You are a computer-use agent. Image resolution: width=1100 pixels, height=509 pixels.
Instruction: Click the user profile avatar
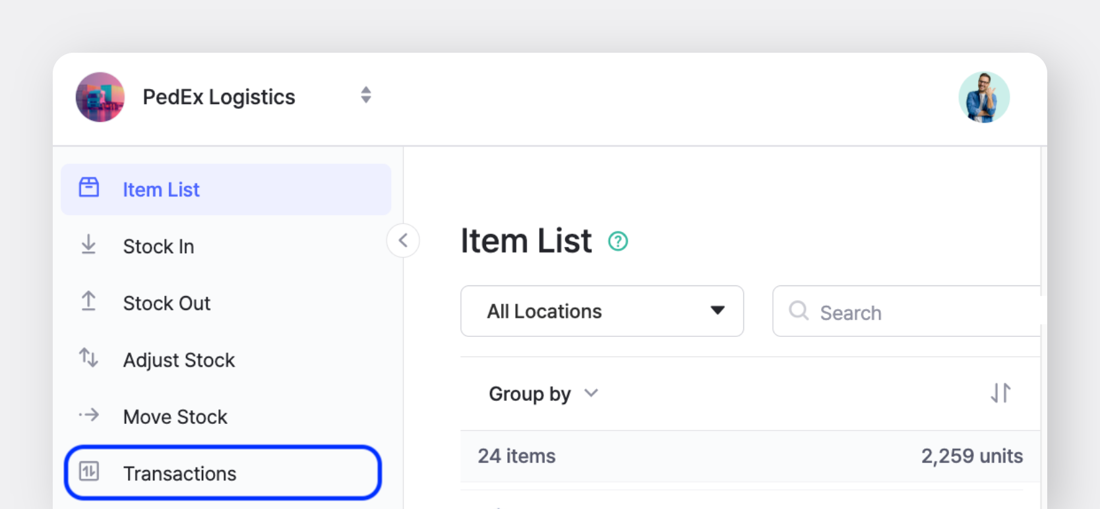[984, 96]
